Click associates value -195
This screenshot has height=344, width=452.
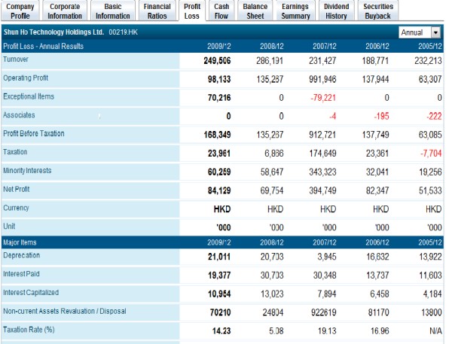pos(381,117)
